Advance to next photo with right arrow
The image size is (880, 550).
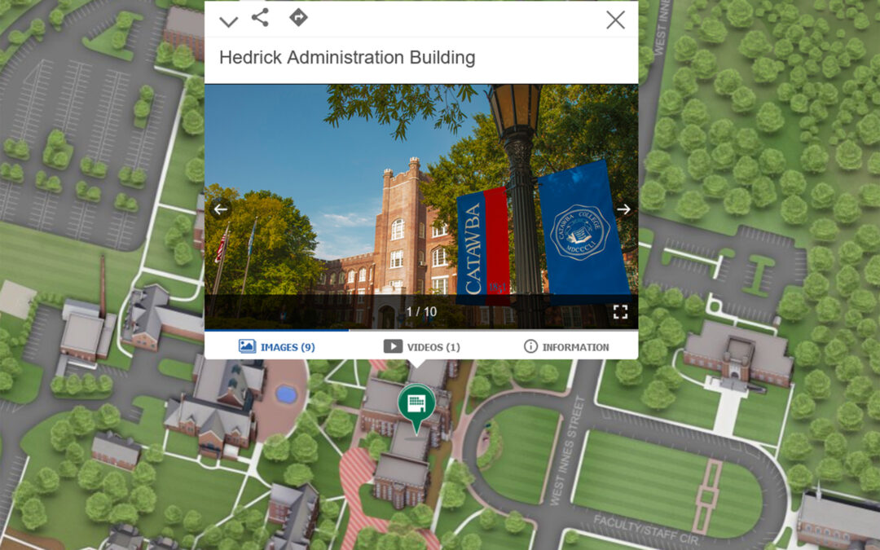tap(623, 209)
